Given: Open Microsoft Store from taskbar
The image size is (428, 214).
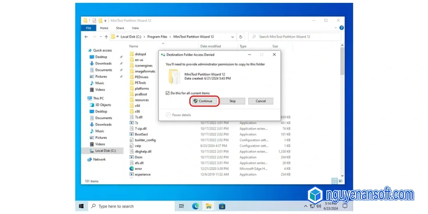Looking at the screenshot, I should 222,206.
